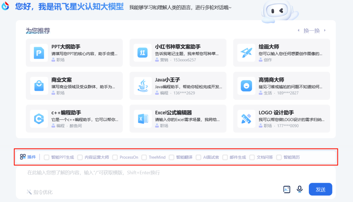Viewport: 353px width, 202px height.
Task: Click the author text 189****2827
Action: click(x=288, y=93)
